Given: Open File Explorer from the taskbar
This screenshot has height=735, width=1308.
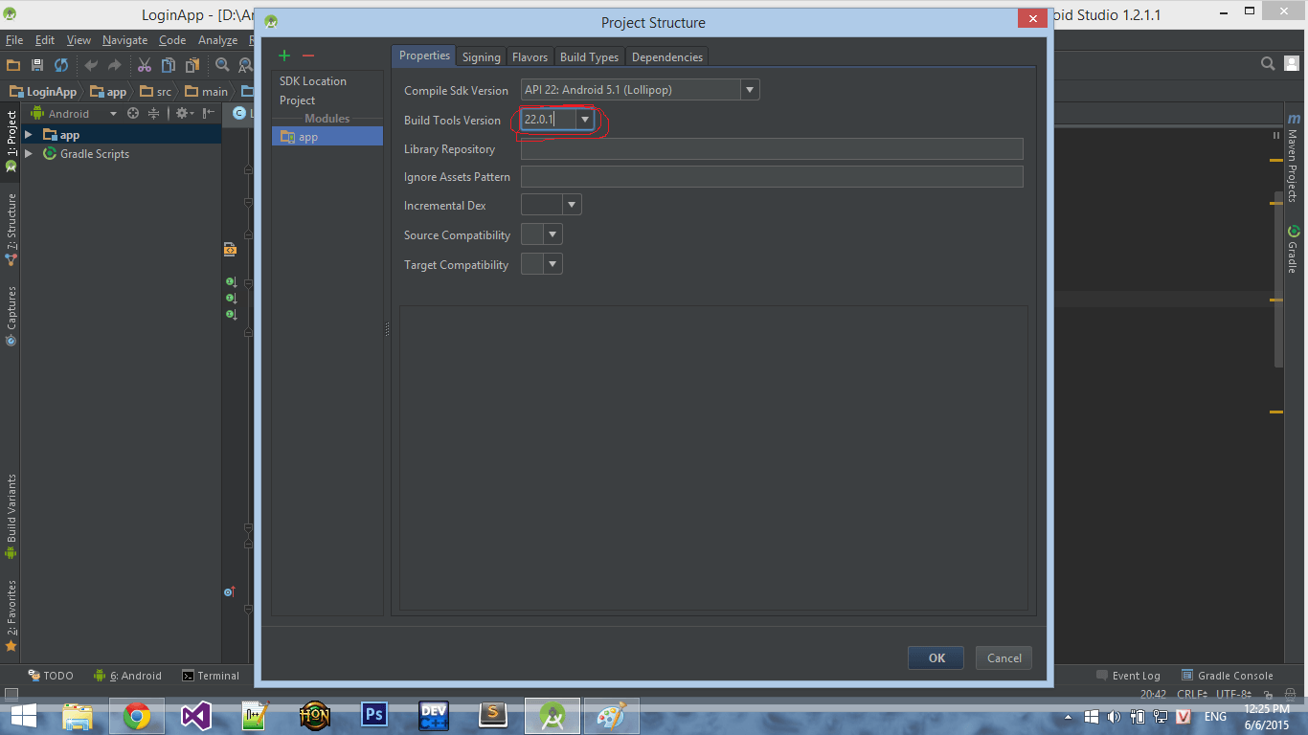Looking at the screenshot, I should (77, 716).
